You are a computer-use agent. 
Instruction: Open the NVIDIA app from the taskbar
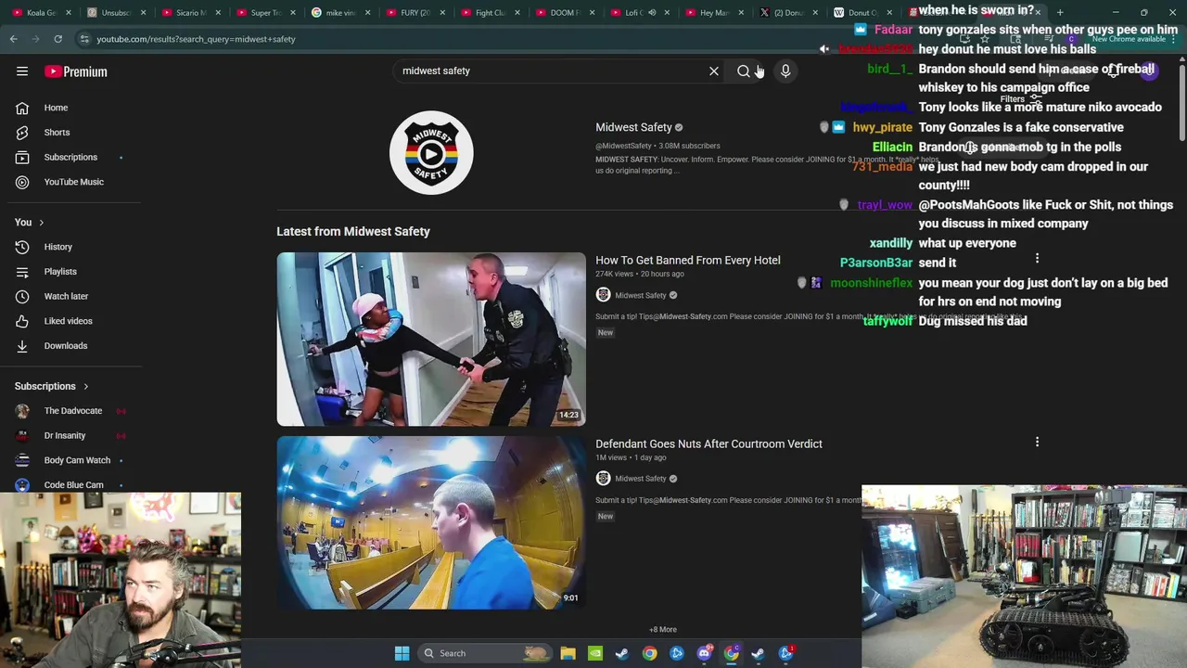[x=594, y=653]
